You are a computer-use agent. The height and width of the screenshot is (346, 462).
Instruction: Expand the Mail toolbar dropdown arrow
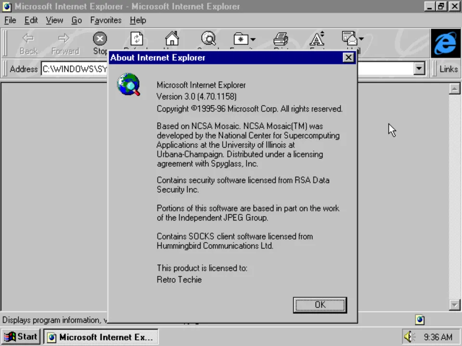tap(361, 38)
